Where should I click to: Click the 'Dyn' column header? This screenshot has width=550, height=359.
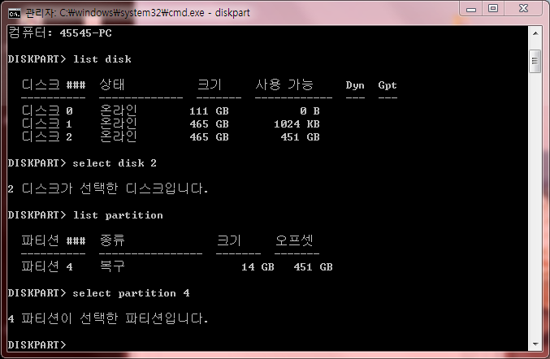[355, 85]
